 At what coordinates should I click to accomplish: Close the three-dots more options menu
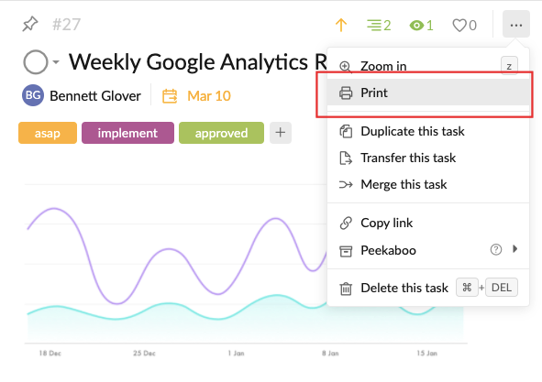click(516, 24)
